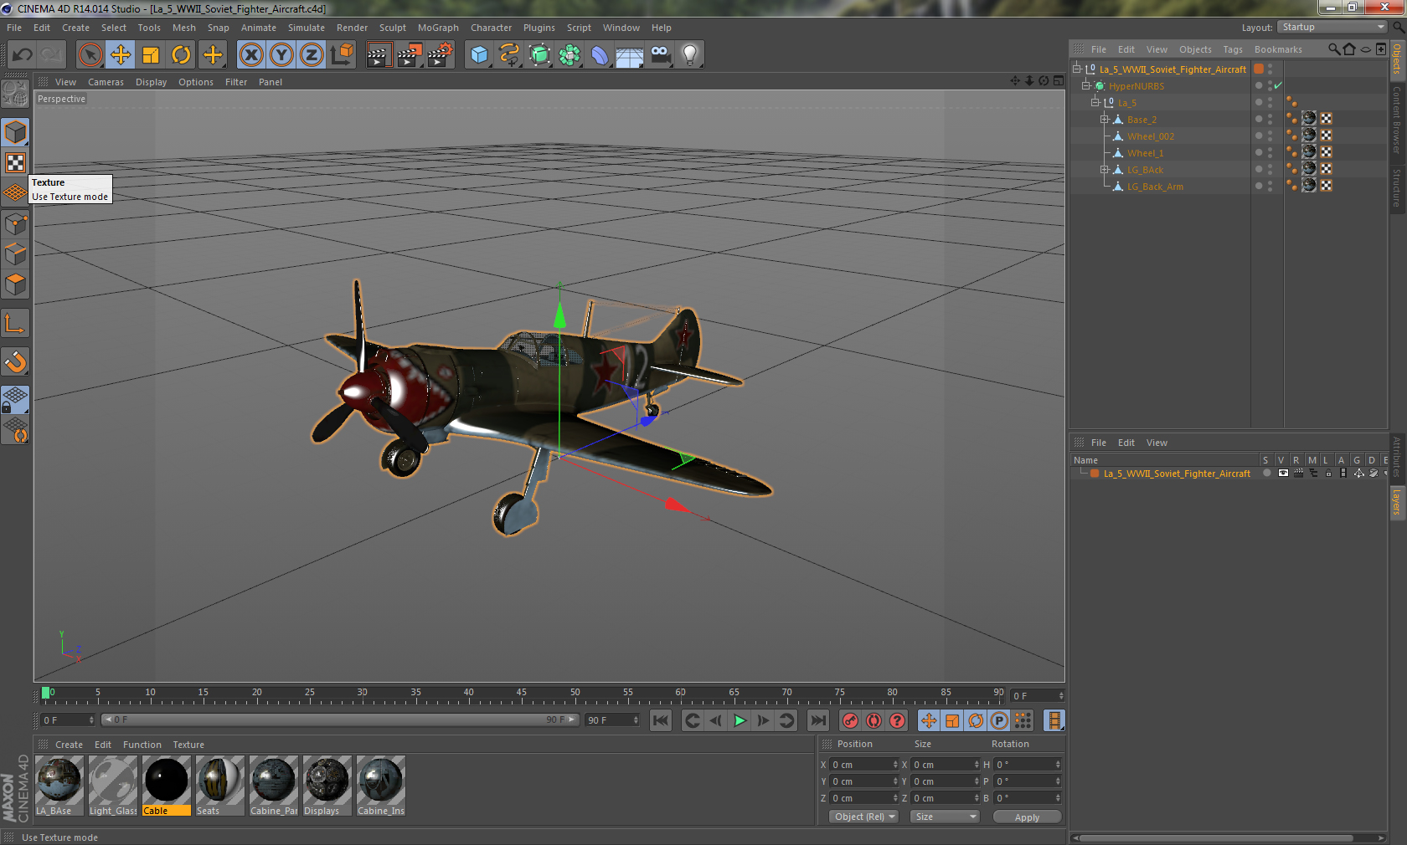Select the Live Selection tool
The image size is (1407, 845).
pyautogui.click(x=90, y=55)
